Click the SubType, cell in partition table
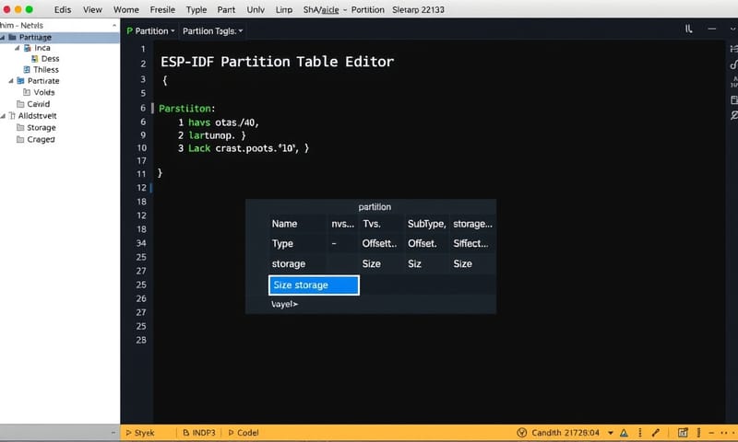Screen dimensions: 738x442 pyautogui.click(x=426, y=224)
